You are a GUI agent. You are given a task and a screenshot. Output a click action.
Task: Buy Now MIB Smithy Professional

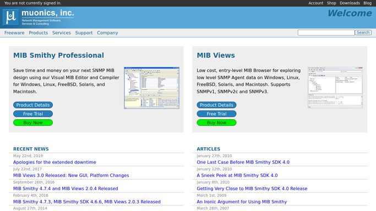click(x=33, y=123)
